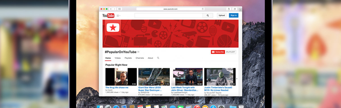Subscribe to #PopularOnYouTube
The width and height of the screenshot is (341, 108).
point(218,52)
